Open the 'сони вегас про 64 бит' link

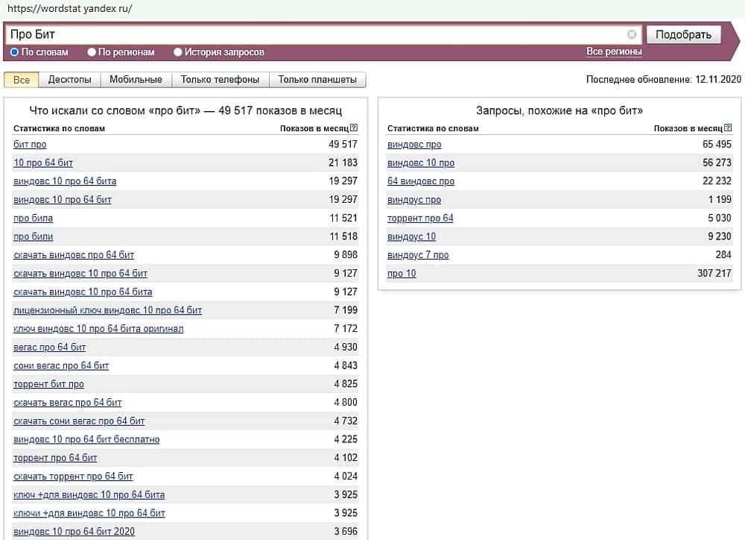pos(61,365)
